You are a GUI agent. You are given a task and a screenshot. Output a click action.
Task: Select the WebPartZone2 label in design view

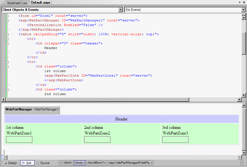(97, 133)
